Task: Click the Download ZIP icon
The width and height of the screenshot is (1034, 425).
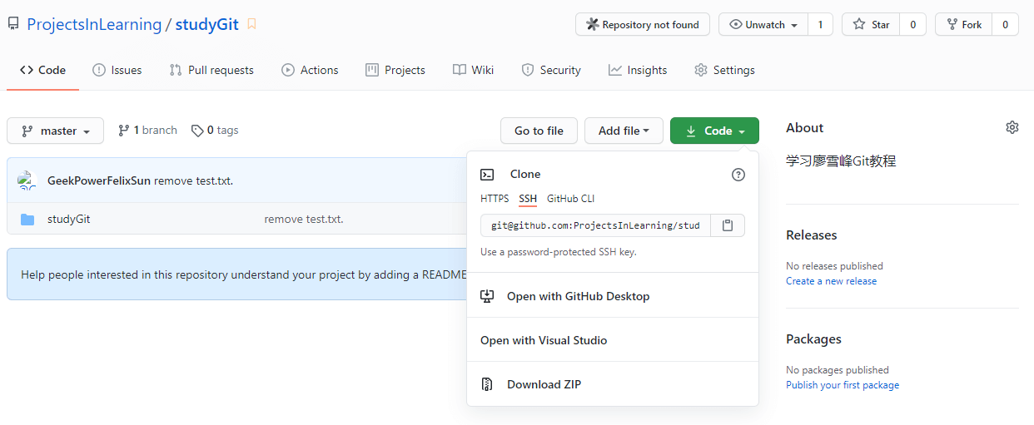Action: point(488,384)
